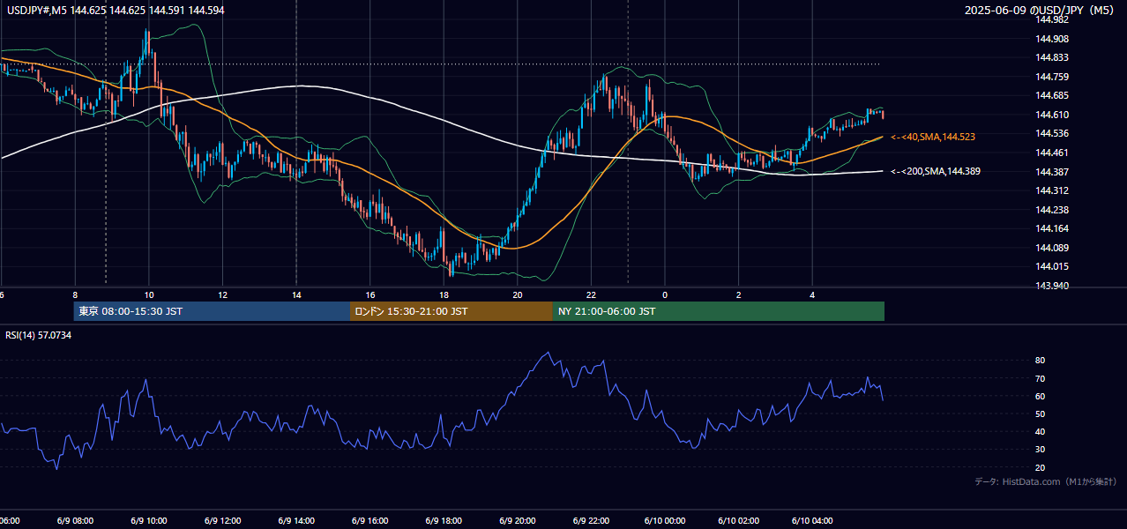Click hour tick 20 below price chart

[x=518, y=294]
